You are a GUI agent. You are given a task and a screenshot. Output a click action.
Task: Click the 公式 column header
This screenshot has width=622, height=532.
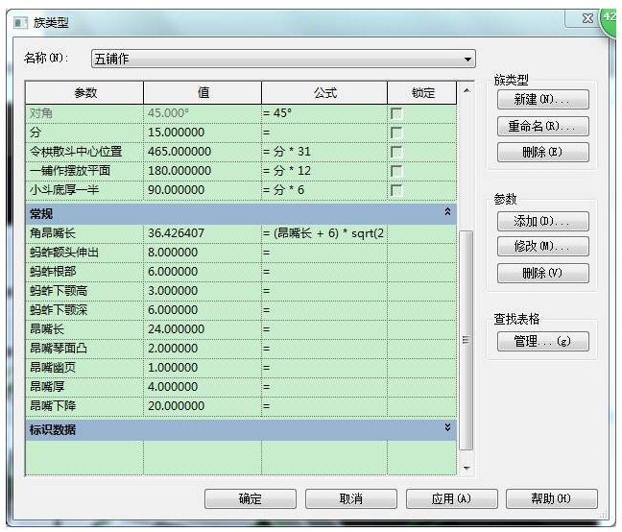(324, 93)
